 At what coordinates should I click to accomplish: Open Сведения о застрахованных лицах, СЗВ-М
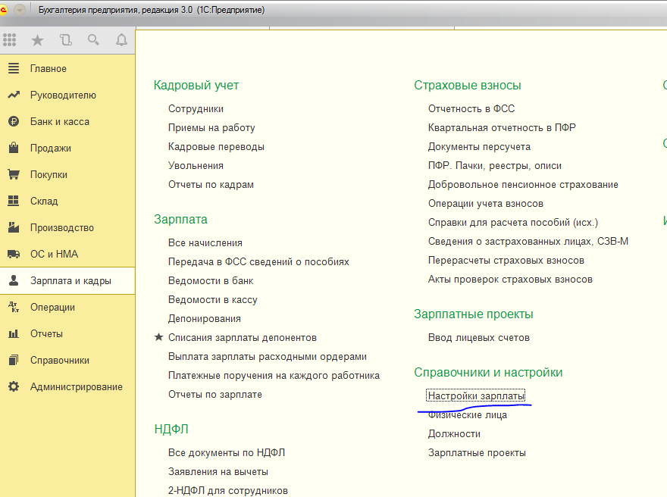pos(528,242)
